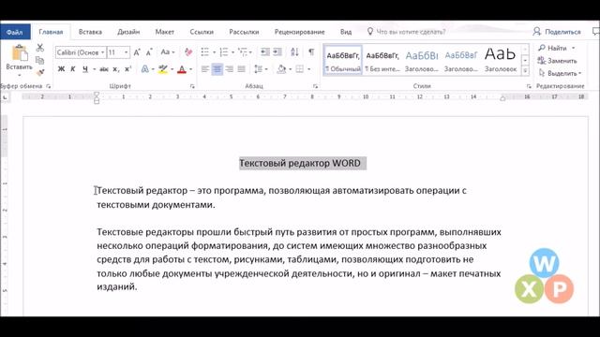The width and height of the screenshot is (600, 337).
Task: Toggle strikethrough abc formatting
Action: coord(104,69)
